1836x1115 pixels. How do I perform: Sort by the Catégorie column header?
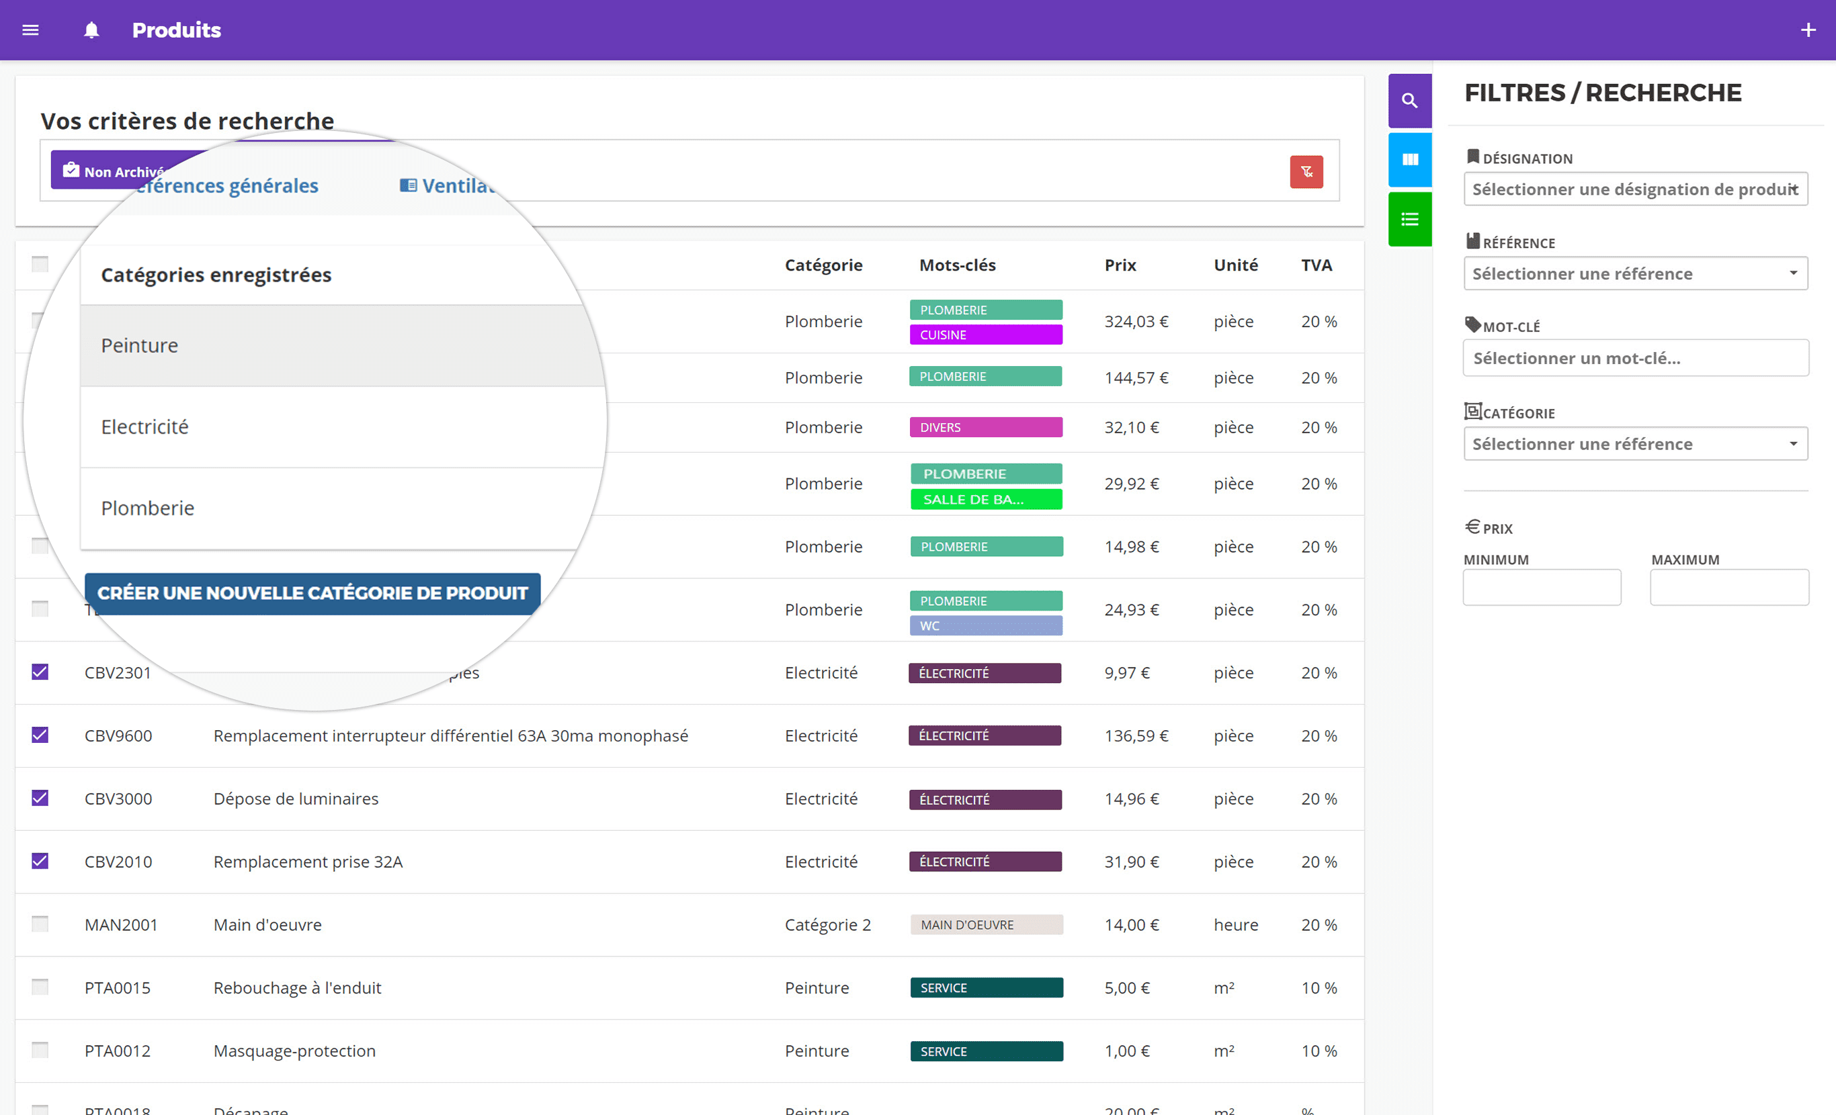pyautogui.click(x=823, y=265)
